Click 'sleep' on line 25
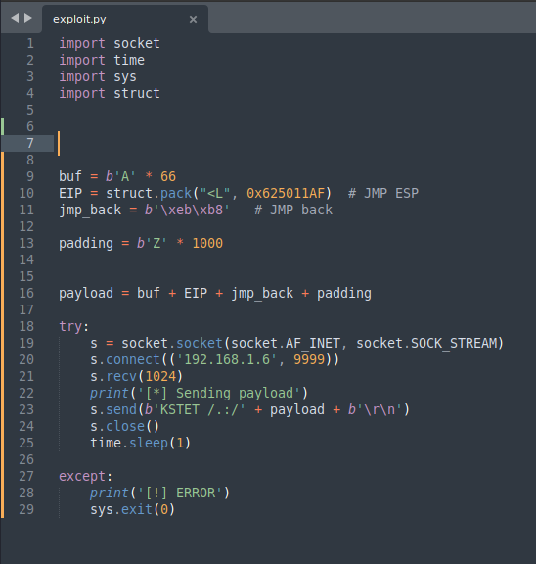Image resolution: width=536 pixels, height=564 pixels. click(x=149, y=444)
